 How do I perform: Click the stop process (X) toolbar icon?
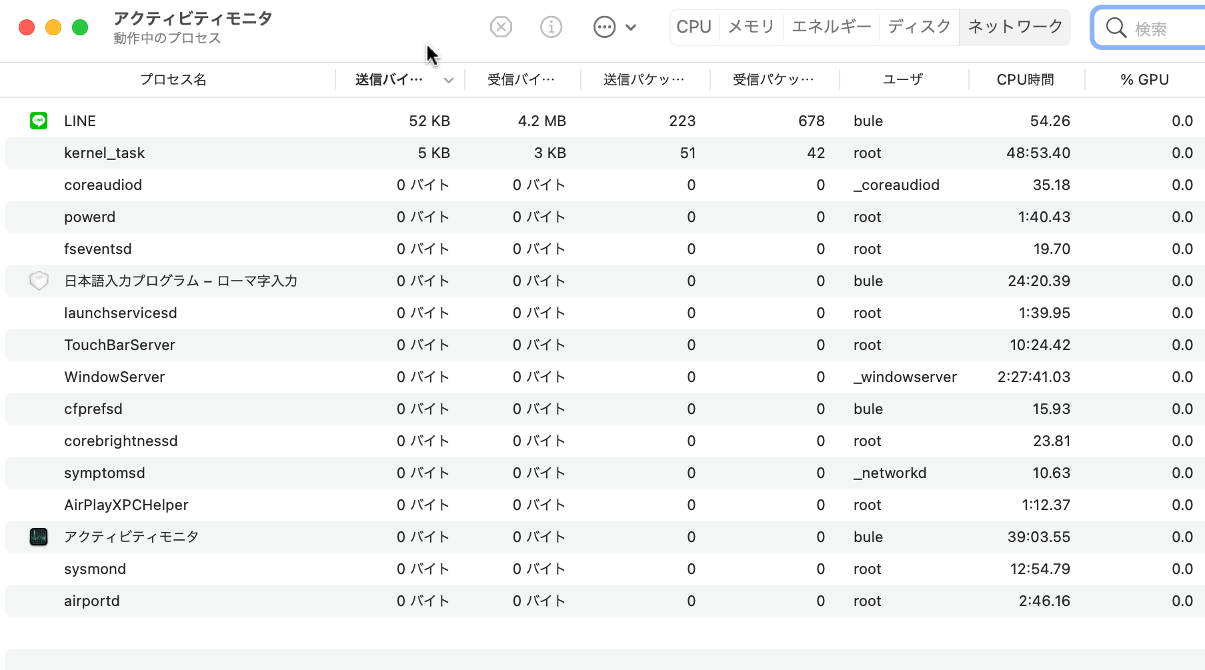tap(501, 27)
